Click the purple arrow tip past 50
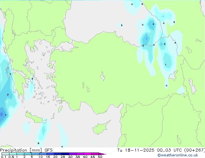The image size is (205, 158). click(x=102, y=154)
